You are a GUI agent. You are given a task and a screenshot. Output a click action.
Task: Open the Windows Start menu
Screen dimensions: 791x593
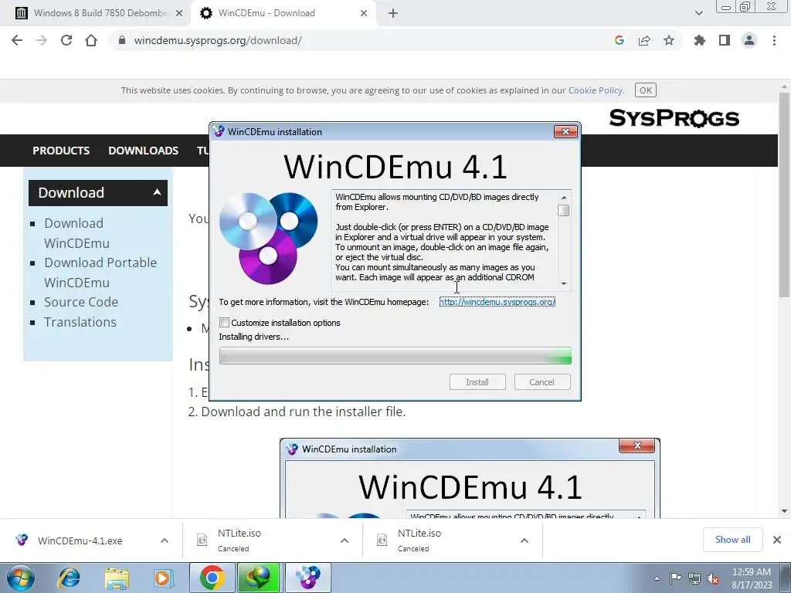[21, 578]
